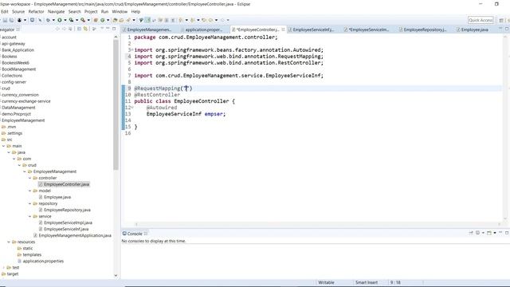This screenshot has width=510, height=287.
Task: Select the Console tab
Action: (x=135, y=234)
